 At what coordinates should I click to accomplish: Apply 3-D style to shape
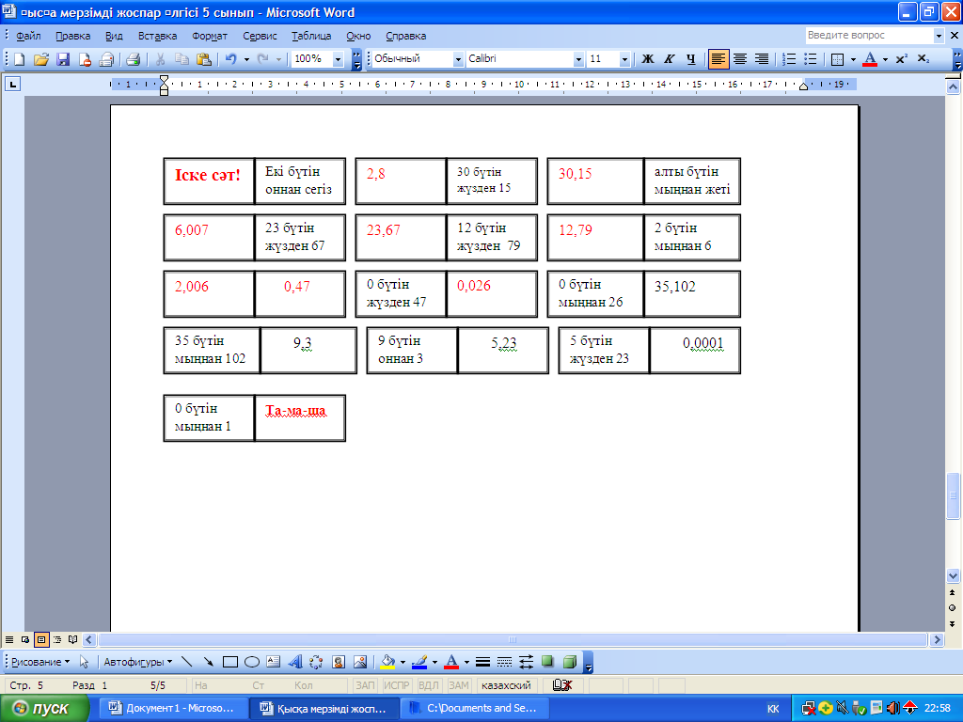click(x=569, y=662)
